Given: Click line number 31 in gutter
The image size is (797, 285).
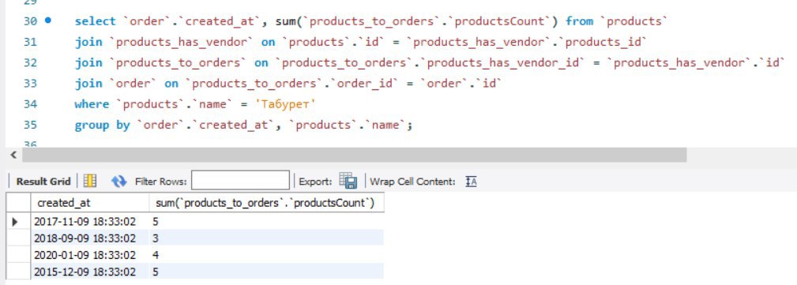Looking at the screenshot, I should [30, 42].
